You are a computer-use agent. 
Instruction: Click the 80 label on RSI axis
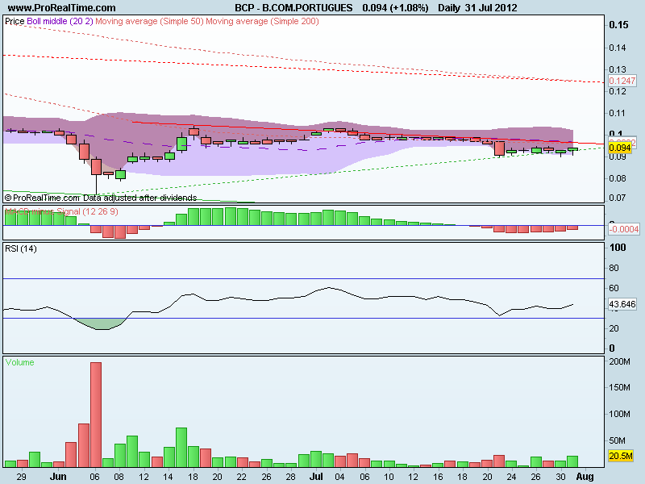coord(614,268)
